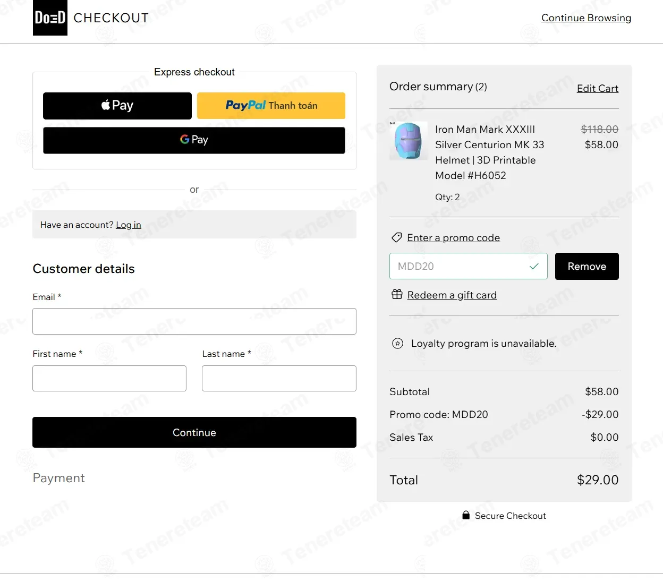Focus the First name field

point(109,378)
